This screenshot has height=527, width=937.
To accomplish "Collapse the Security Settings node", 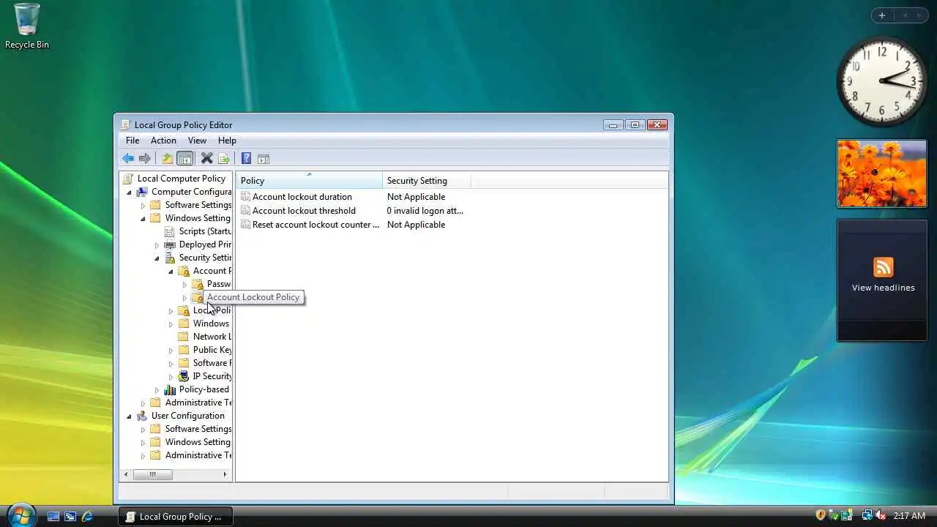I will (157, 258).
